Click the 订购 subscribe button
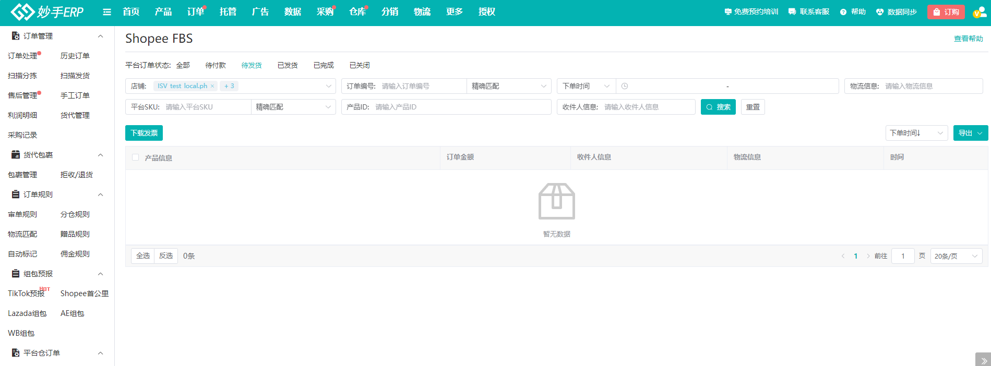 (x=946, y=12)
